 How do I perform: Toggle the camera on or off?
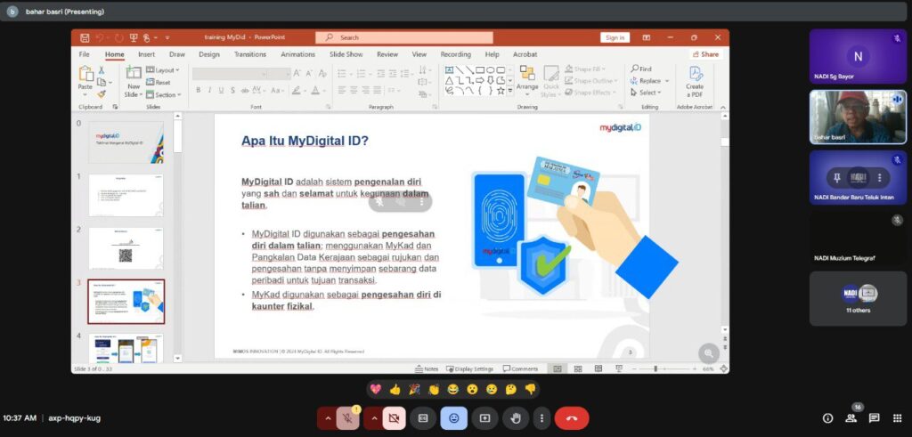point(395,418)
